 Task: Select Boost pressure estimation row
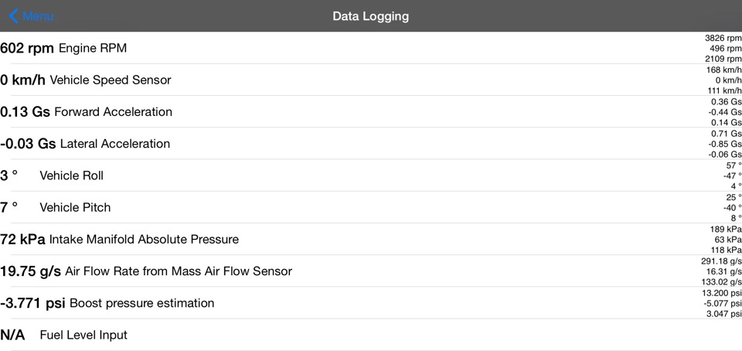141,302
